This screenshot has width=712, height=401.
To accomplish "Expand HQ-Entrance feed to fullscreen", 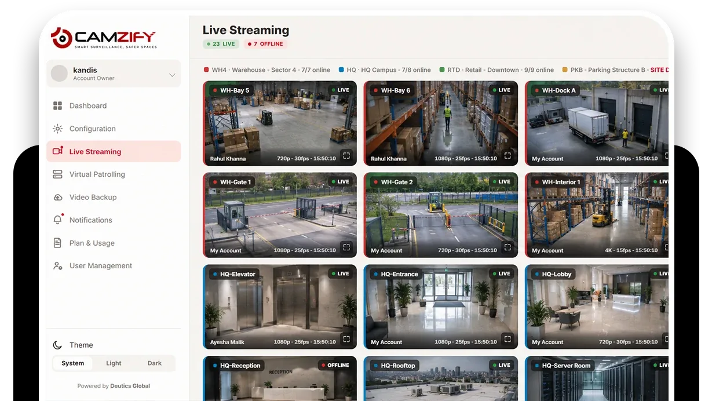I will click(507, 339).
